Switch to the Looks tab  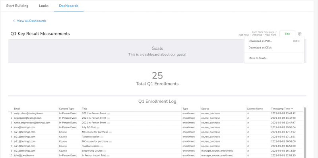[44, 6]
